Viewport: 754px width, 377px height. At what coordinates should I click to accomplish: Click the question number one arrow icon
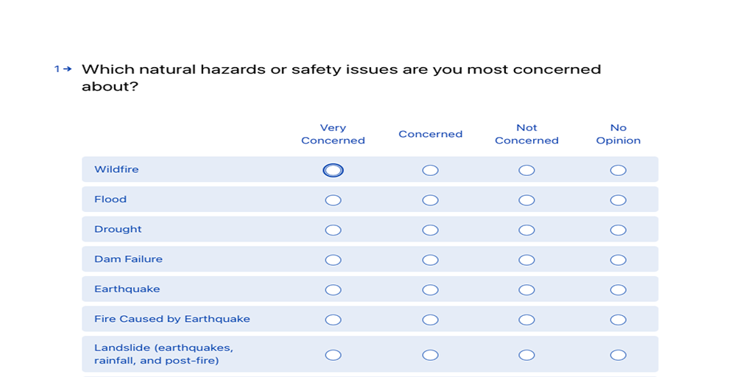pos(63,68)
